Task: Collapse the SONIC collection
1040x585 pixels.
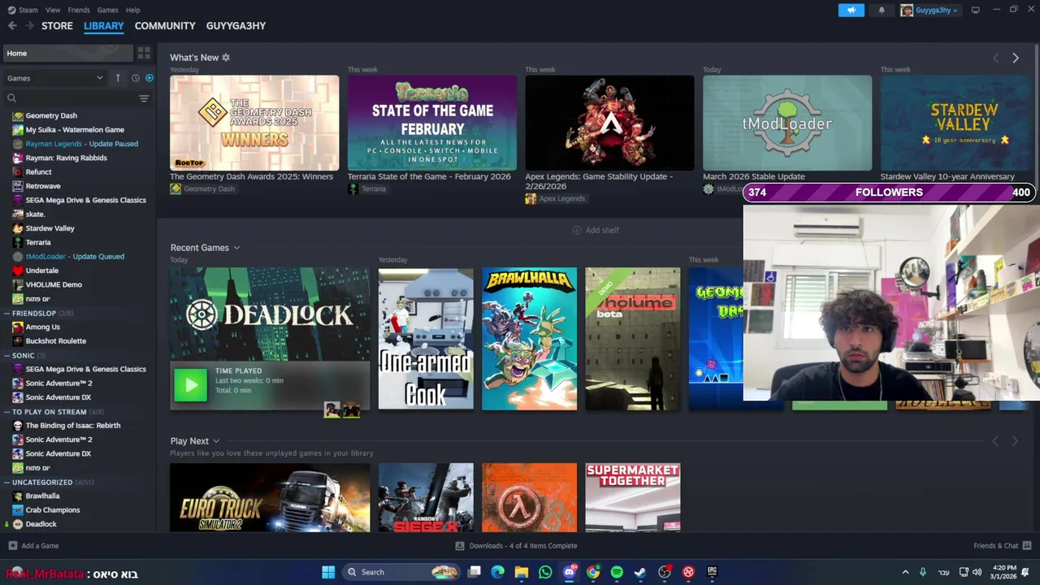Action: coord(6,356)
